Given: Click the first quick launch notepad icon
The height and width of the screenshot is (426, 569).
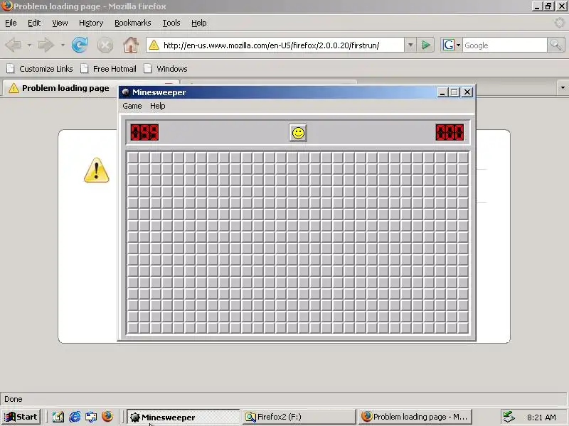Looking at the screenshot, I should [x=58, y=417].
